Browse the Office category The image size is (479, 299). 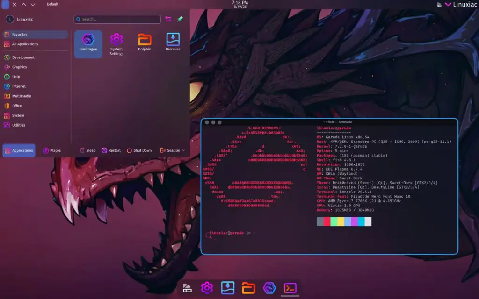pyautogui.click(x=35, y=106)
